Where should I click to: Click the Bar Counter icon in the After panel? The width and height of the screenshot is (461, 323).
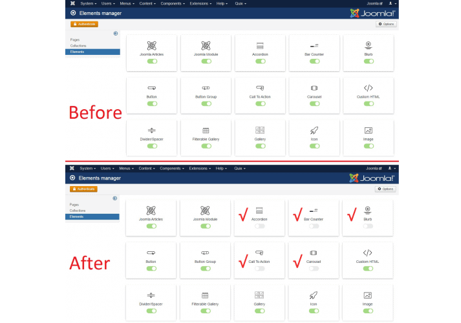pyautogui.click(x=314, y=211)
